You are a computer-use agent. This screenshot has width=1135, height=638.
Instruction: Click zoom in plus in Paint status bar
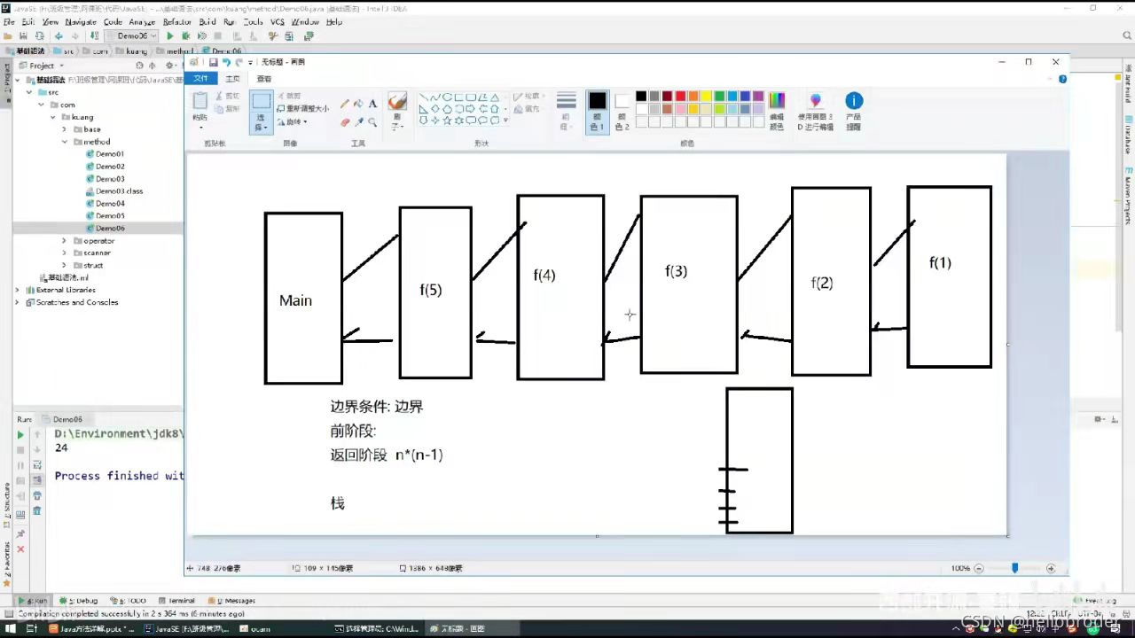[1051, 568]
